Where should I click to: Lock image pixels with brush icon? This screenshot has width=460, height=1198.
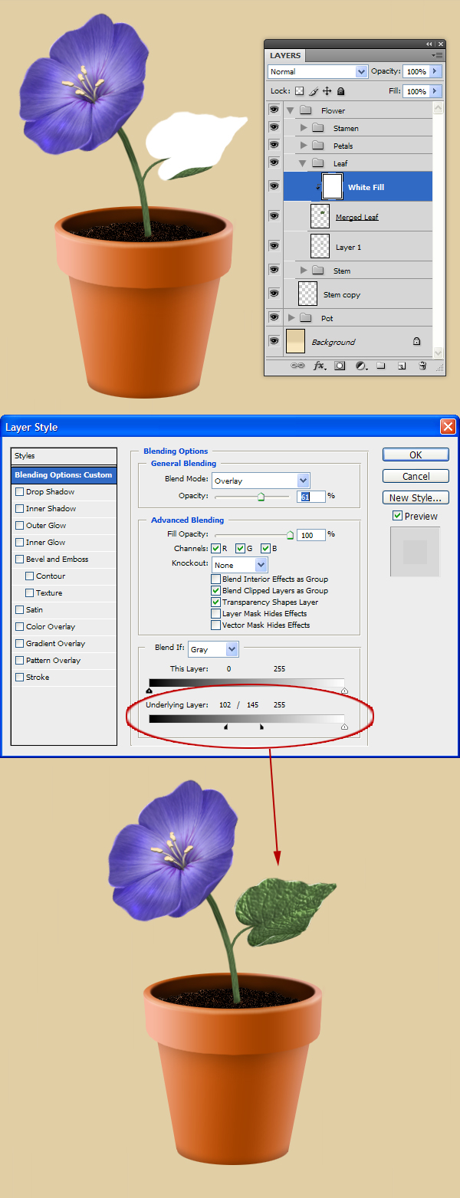[x=313, y=91]
